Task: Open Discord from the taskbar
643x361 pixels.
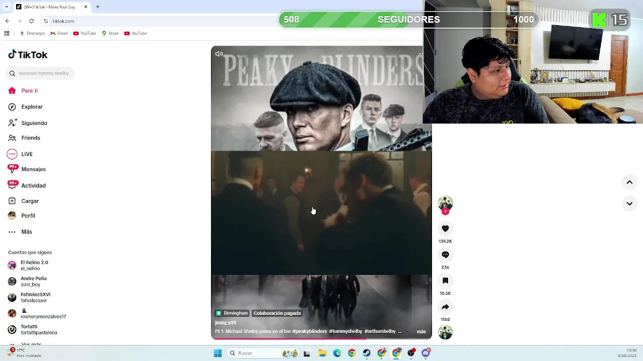Action: tap(426, 353)
